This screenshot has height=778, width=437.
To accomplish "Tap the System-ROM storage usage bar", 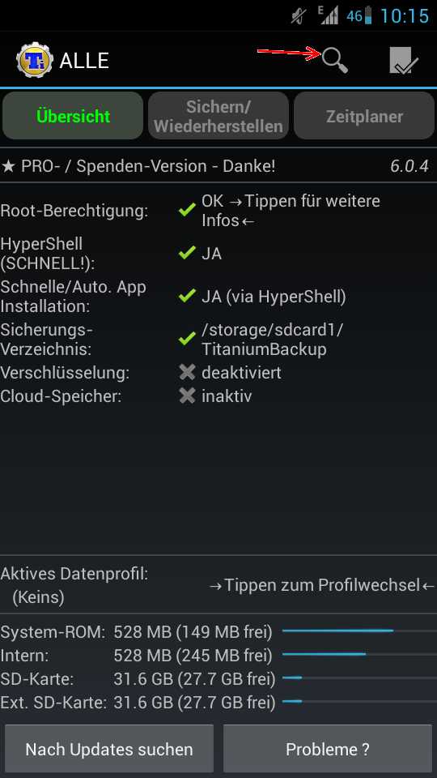I will [x=359, y=631].
